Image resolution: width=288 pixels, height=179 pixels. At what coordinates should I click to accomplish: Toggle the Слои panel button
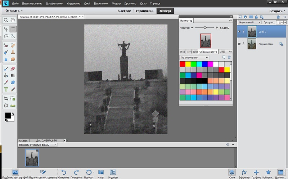(232, 174)
